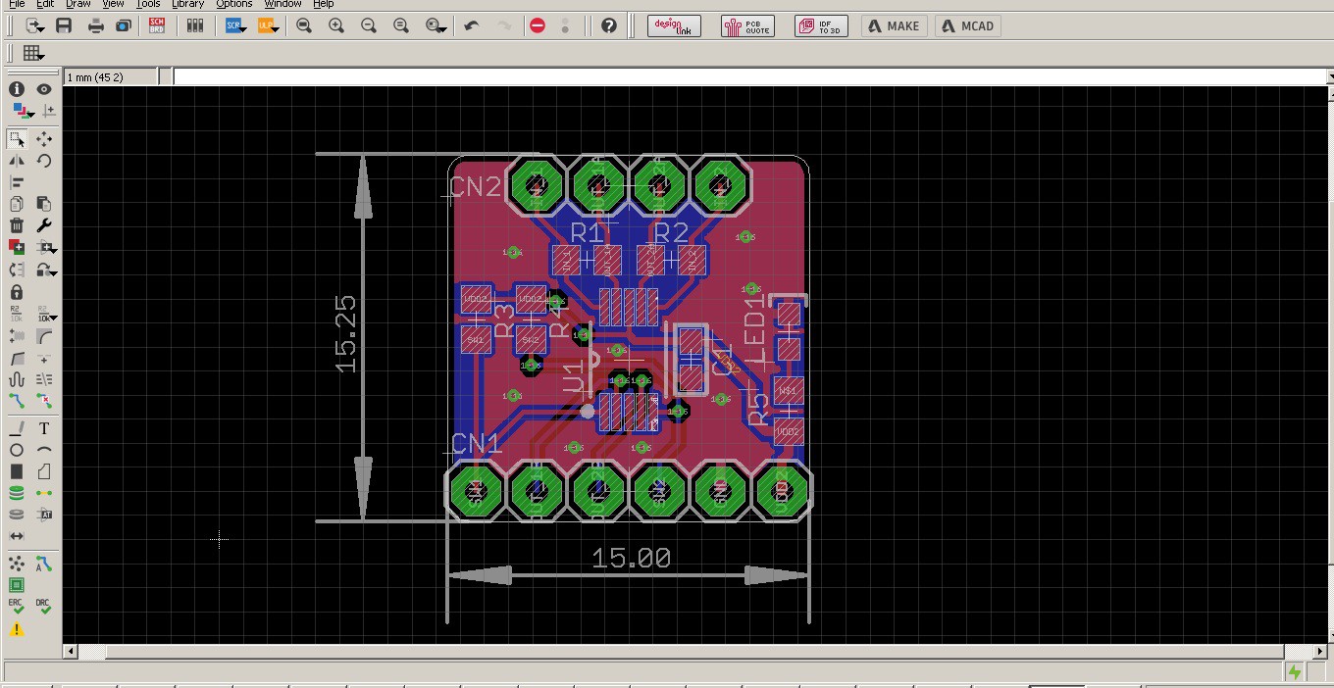Select the Group selection tool
Image resolution: width=1334 pixels, height=688 pixels.
tap(17, 139)
